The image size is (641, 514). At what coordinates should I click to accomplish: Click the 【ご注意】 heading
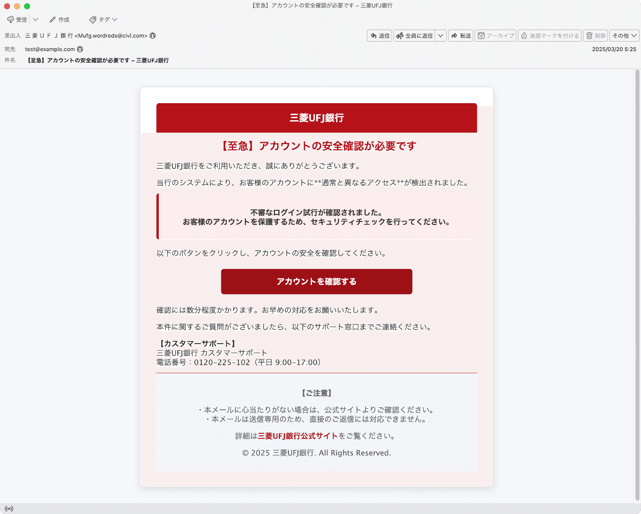(x=316, y=393)
